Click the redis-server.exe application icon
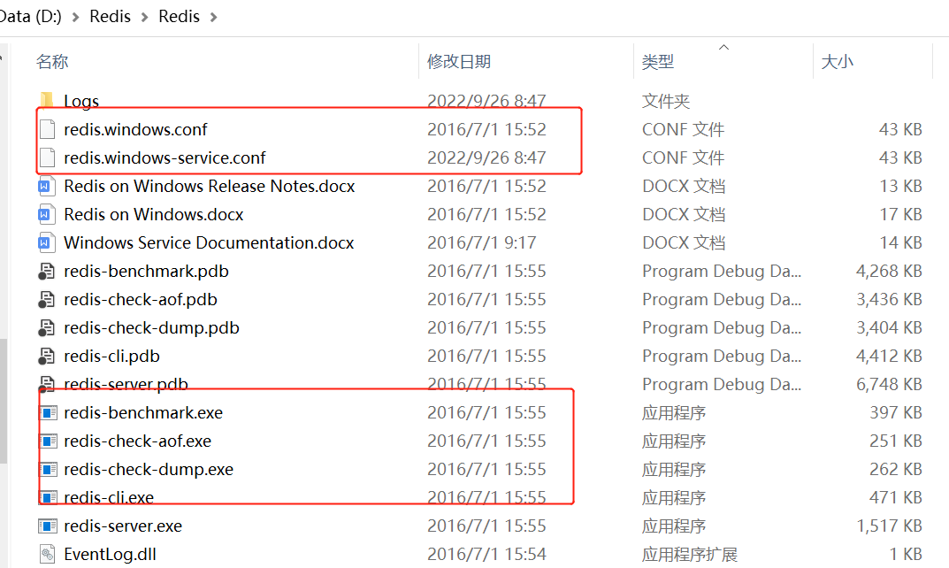The image size is (949, 568). pyautogui.click(x=48, y=526)
